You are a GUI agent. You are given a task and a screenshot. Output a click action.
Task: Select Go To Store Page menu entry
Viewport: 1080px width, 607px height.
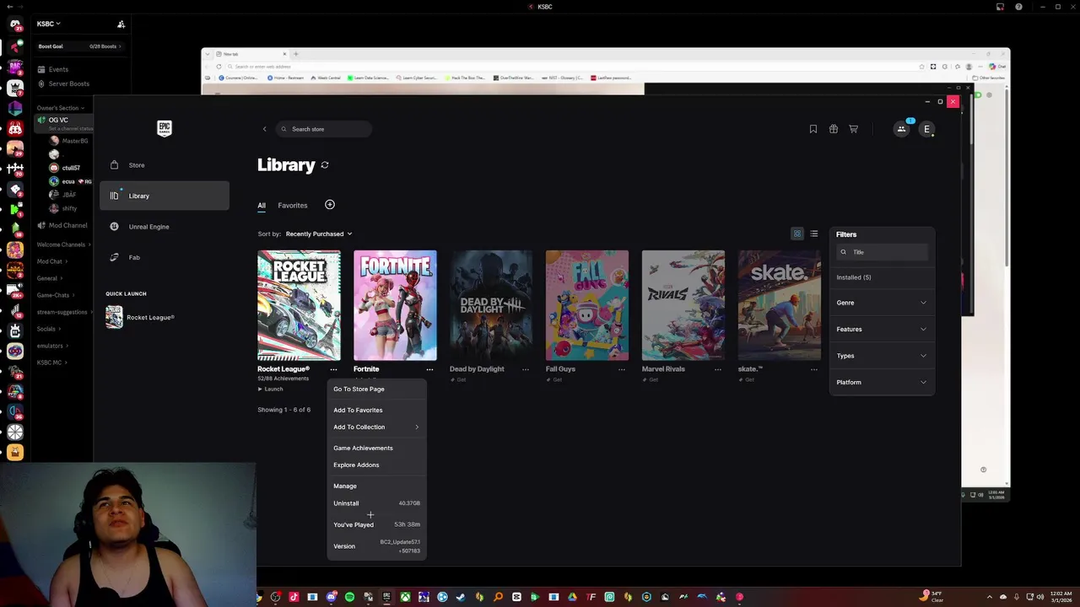(376, 389)
